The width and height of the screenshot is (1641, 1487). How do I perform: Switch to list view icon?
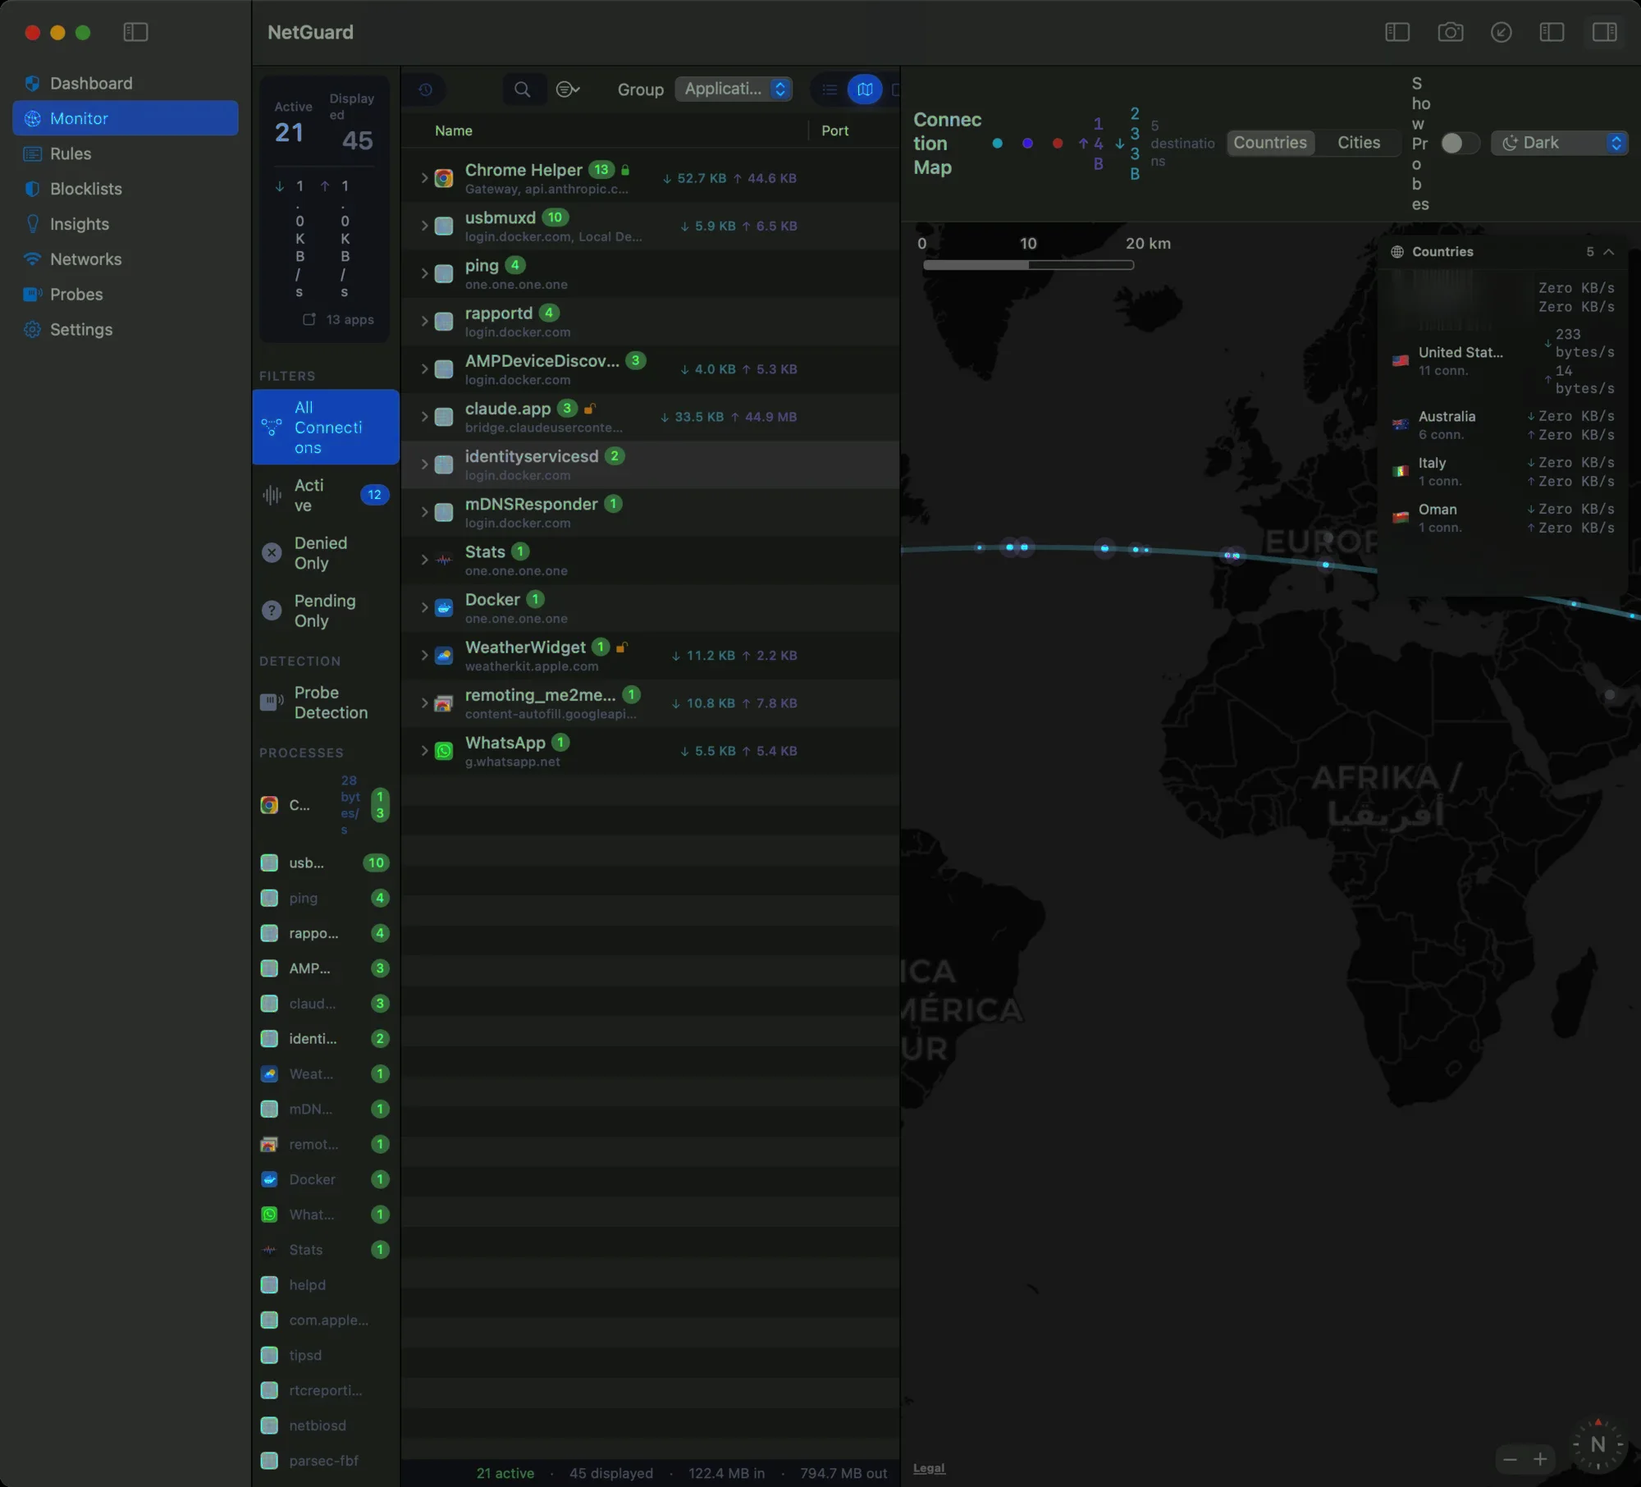coord(830,89)
